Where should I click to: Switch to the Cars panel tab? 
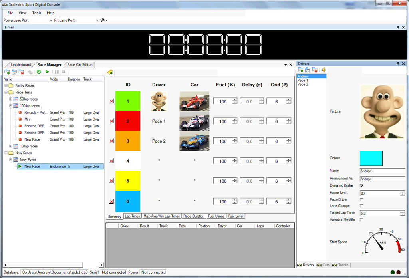pyautogui.click(x=323, y=265)
